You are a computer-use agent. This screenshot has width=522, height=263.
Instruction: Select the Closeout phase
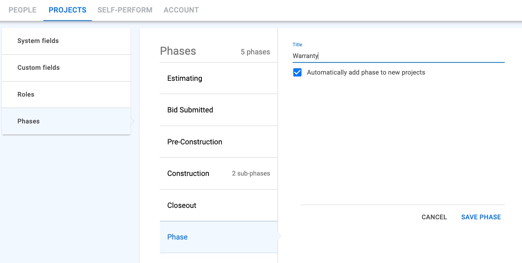pyautogui.click(x=219, y=205)
